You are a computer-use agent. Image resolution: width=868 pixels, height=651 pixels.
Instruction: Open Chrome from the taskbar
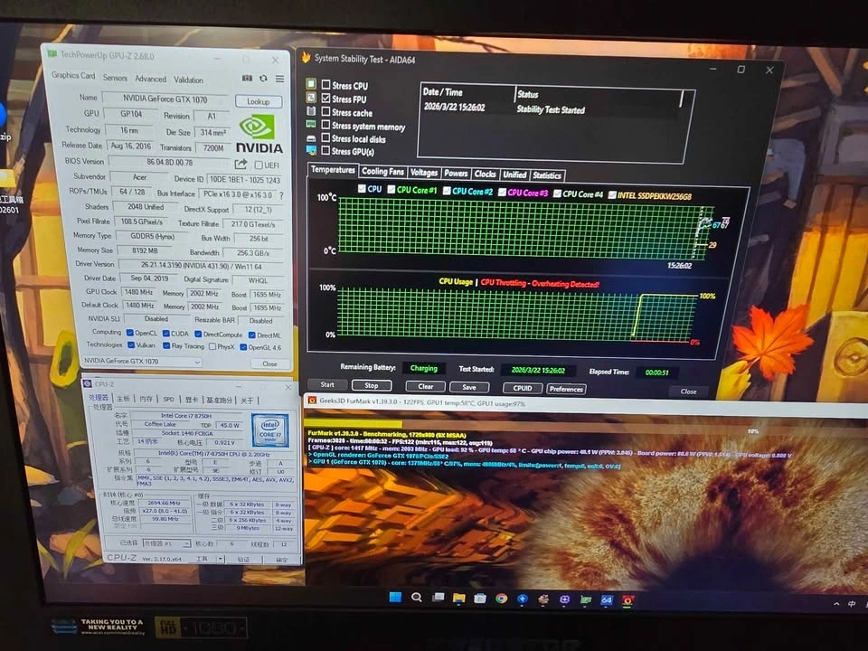click(500, 599)
